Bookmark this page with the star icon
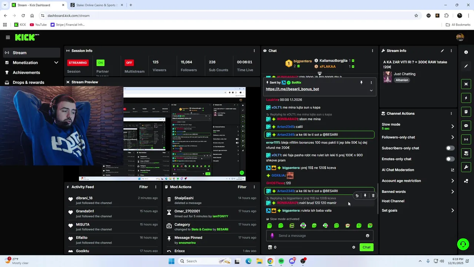Screen dimensions: 474x267 point(416,16)
